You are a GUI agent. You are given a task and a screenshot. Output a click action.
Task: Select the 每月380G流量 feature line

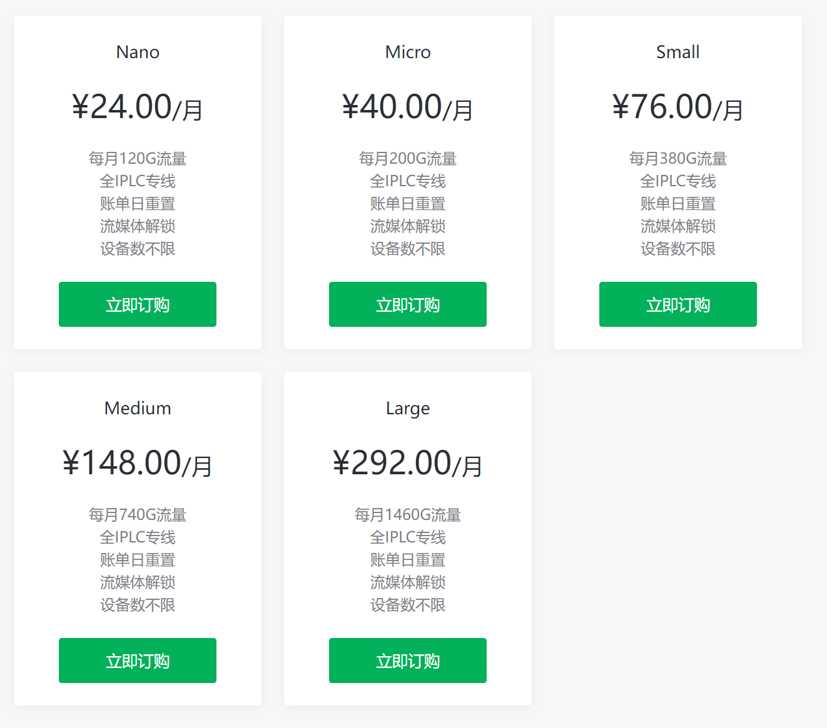pos(677,159)
